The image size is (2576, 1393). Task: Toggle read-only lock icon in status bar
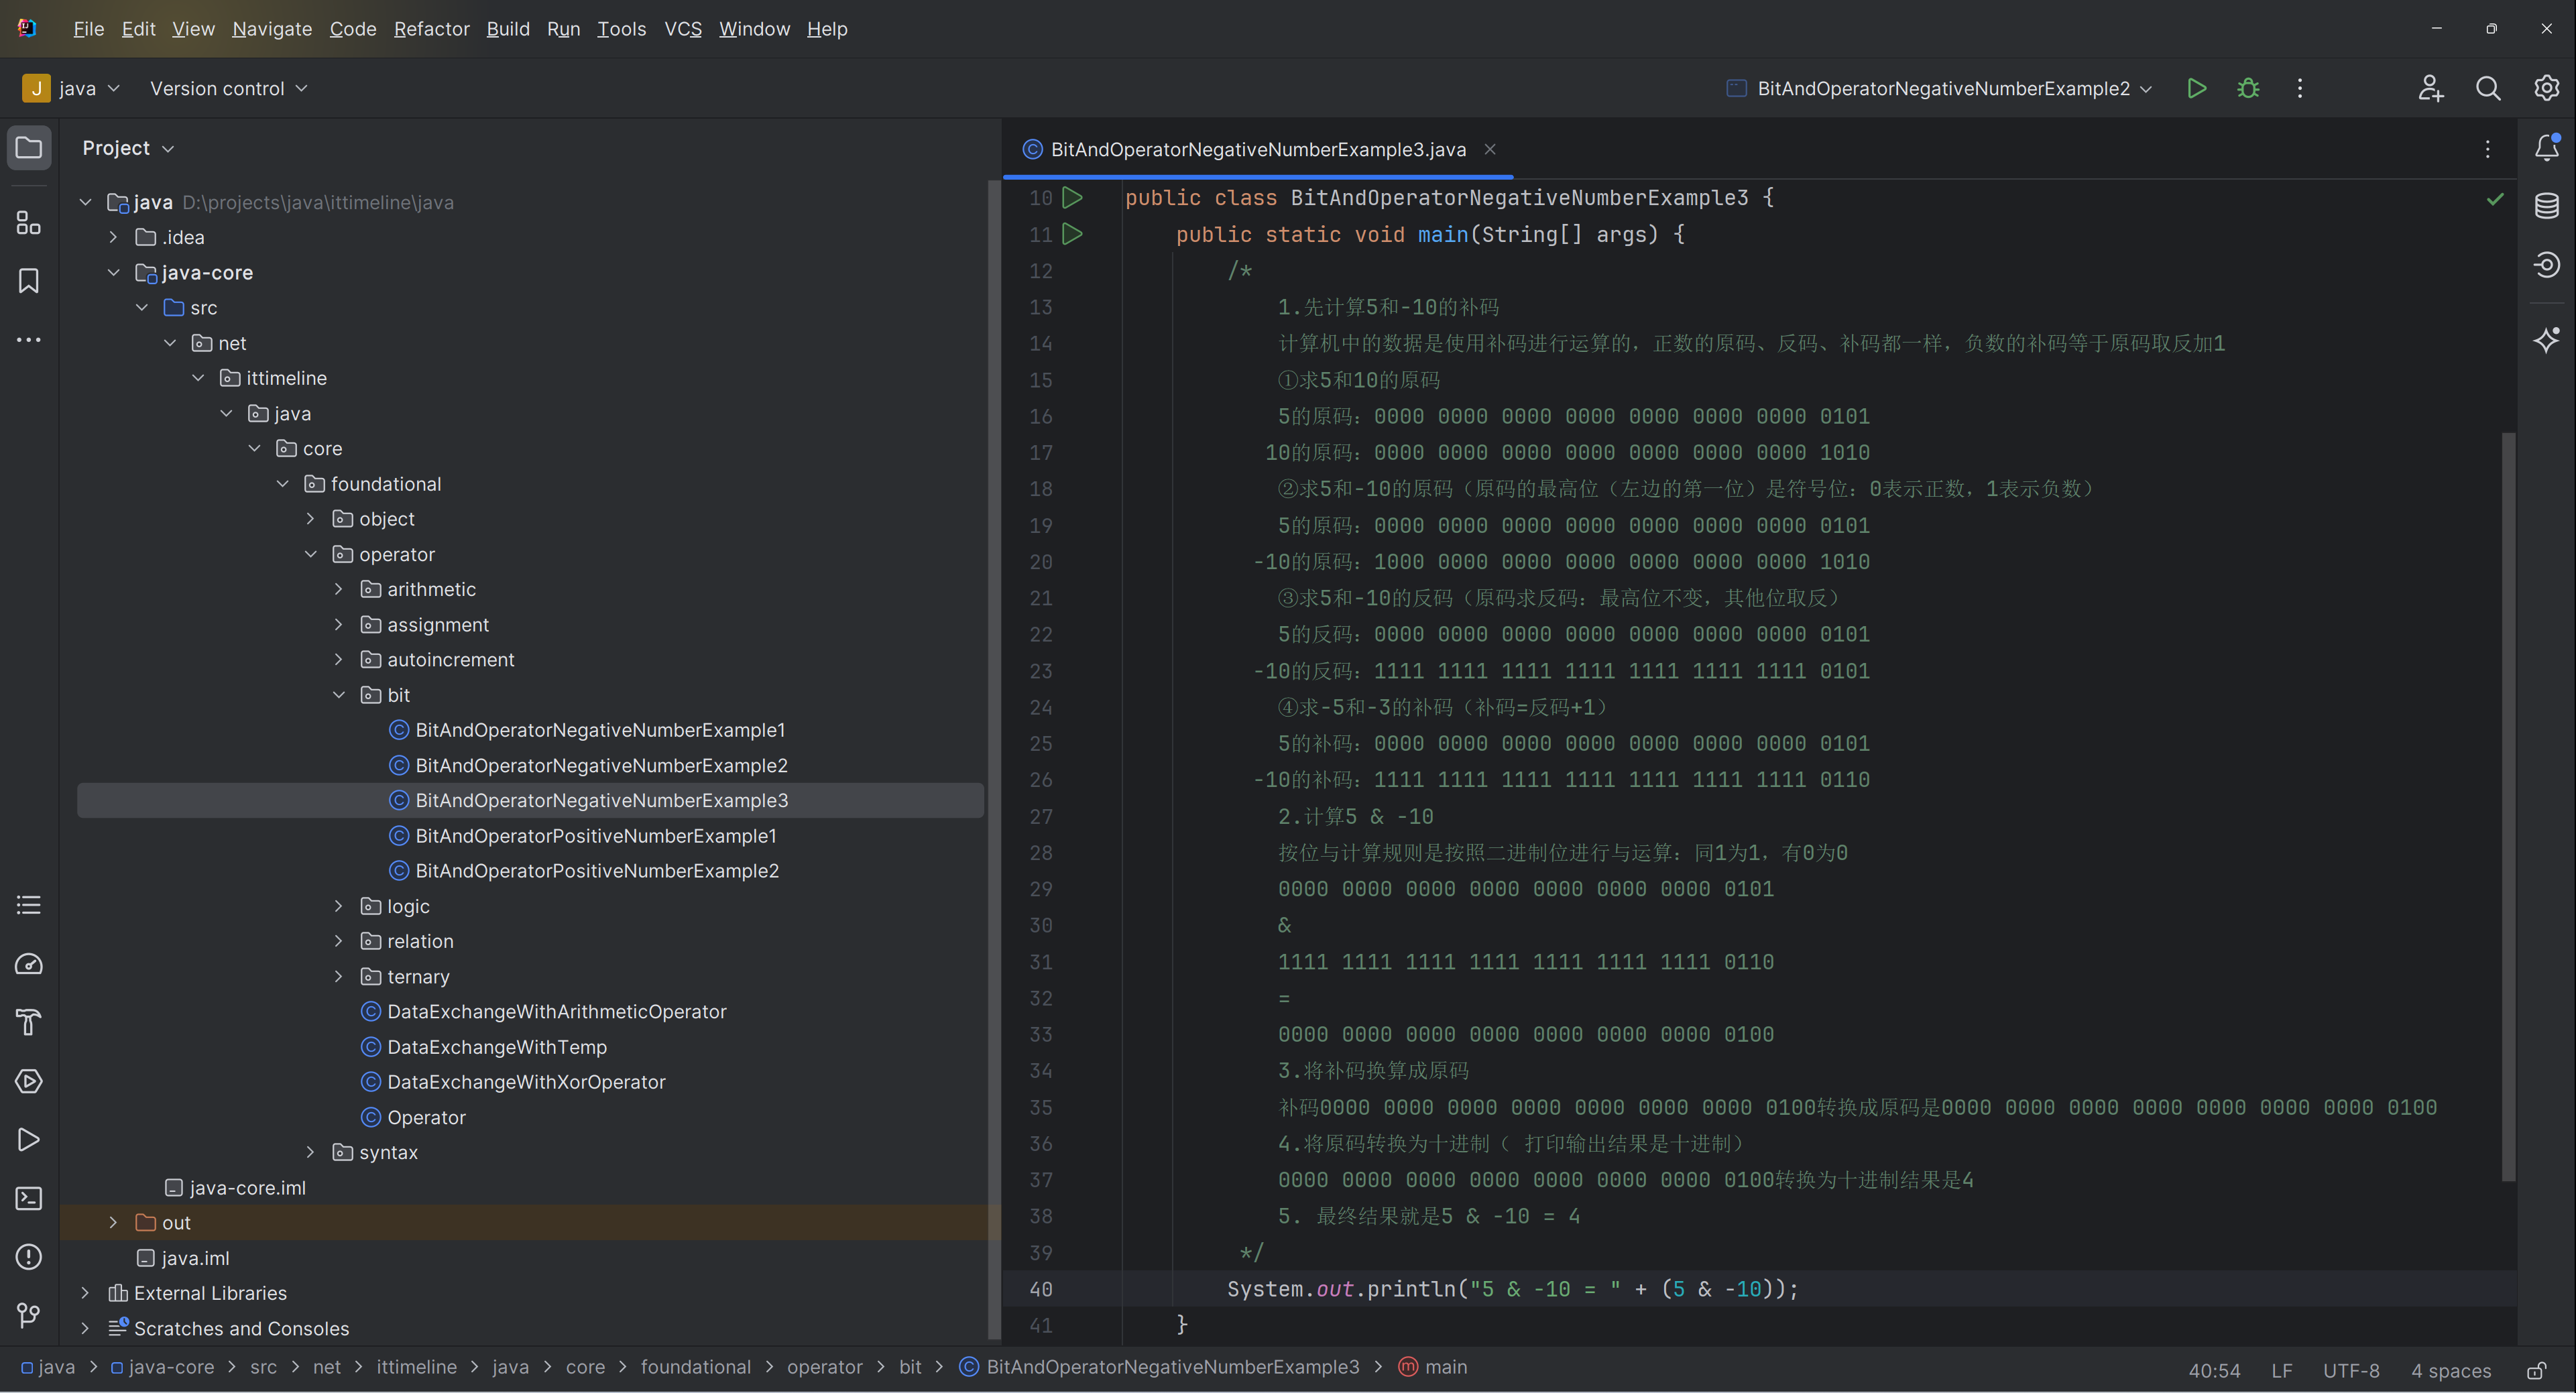click(2537, 1370)
